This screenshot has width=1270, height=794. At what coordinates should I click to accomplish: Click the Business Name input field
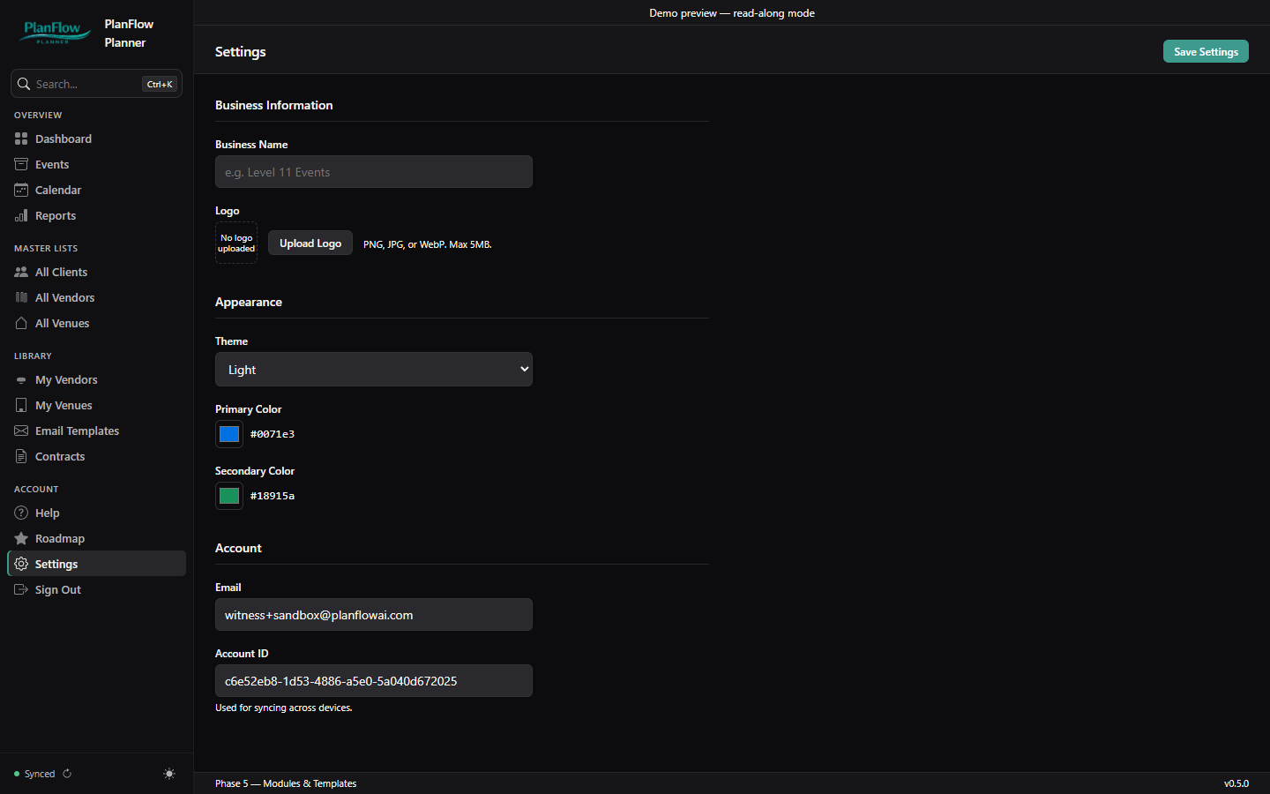coord(374,172)
